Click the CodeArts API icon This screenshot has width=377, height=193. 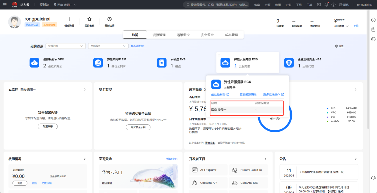pos(195,183)
